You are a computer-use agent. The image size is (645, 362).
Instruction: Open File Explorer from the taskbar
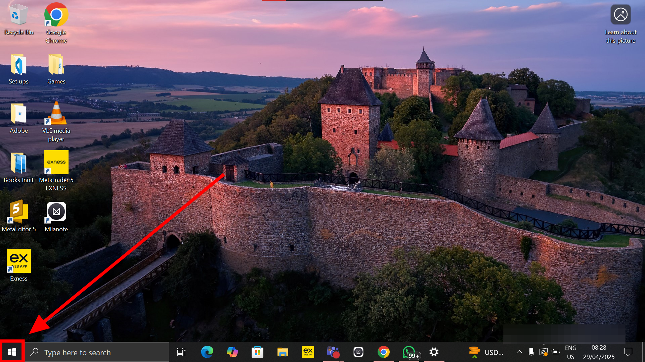pos(283,352)
